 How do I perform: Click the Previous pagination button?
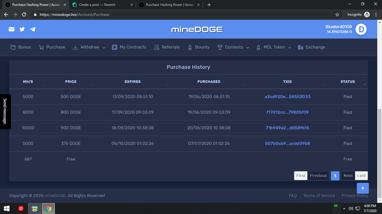(318, 176)
